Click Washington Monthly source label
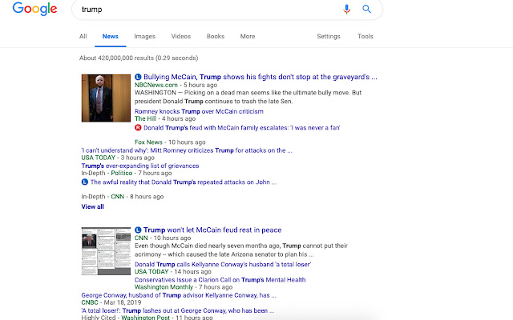Screen dimensions: 513x320 pyautogui.click(x=164, y=287)
